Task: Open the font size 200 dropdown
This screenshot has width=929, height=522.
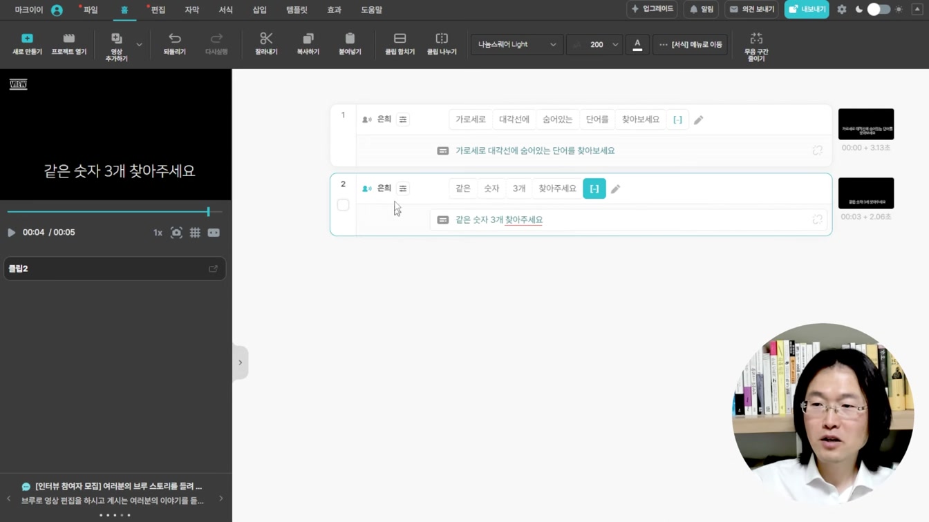Action: (594, 44)
